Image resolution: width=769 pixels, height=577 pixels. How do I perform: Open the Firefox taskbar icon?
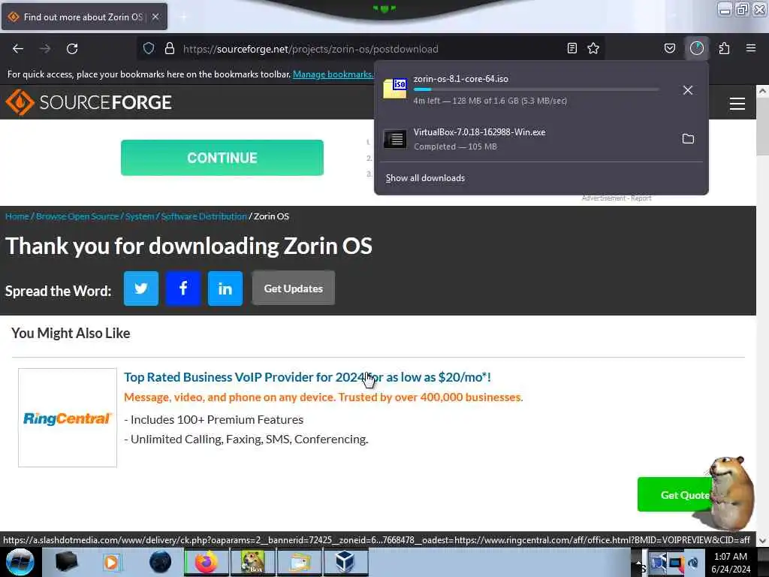(206, 562)
